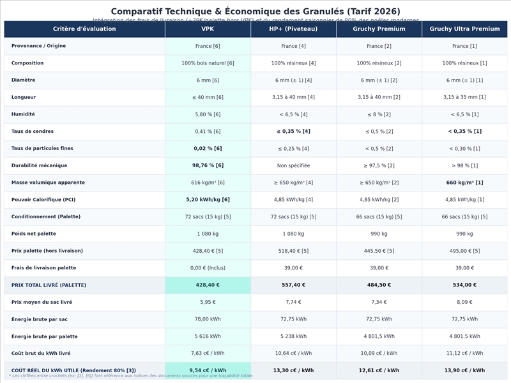Click the "≤ 8 % [2]" humidity cell

[379, 114]
